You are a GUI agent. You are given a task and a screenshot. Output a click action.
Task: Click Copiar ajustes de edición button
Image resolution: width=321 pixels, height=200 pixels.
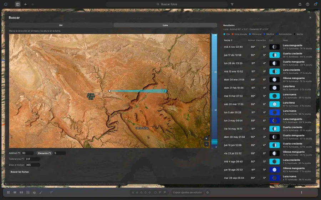click(187, 193)
